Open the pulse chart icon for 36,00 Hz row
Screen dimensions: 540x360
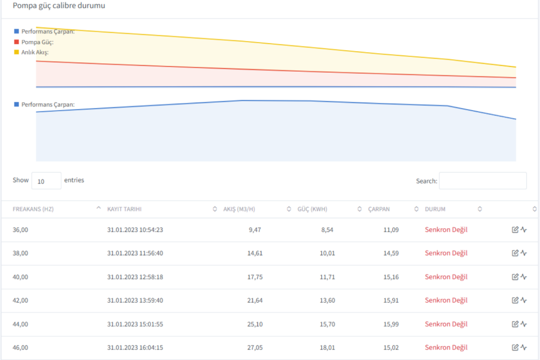coord(524,229)
